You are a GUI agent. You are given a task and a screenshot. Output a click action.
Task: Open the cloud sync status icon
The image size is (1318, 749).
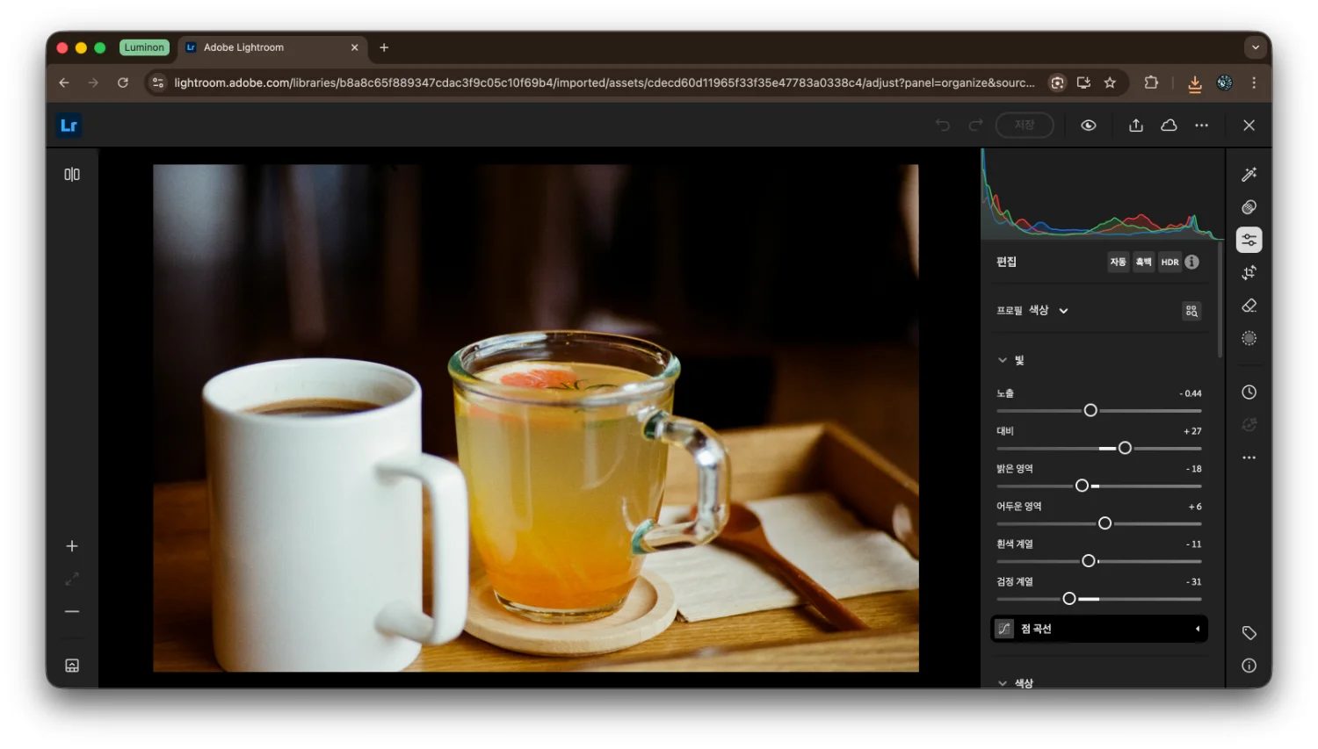click(1169, 126)
